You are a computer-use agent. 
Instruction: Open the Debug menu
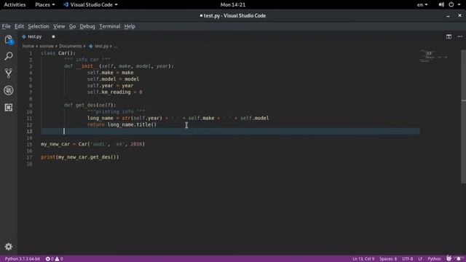click(87, 26)
